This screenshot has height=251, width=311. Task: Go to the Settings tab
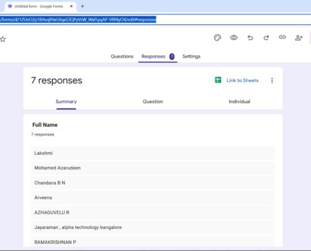tap(192, 56)
